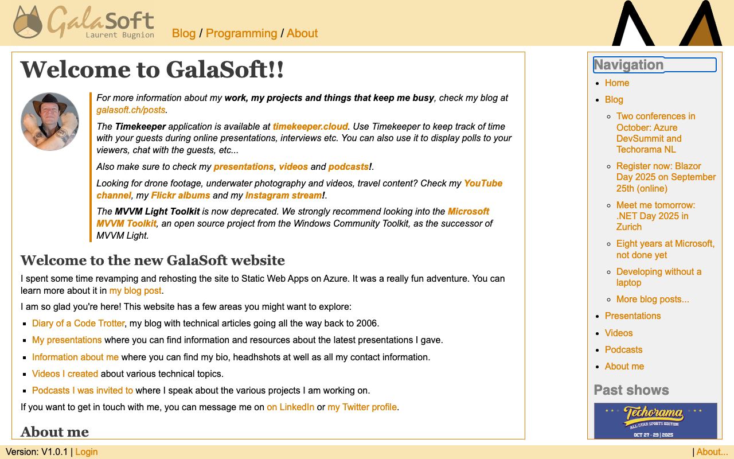The image size is (734, 459).
Task: Click the 'my Twitter profile' link
Action: (362, 407)
